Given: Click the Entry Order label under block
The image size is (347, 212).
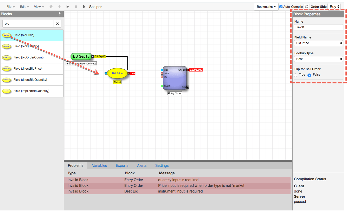Looking at the screenshot, I should (175, 94).
